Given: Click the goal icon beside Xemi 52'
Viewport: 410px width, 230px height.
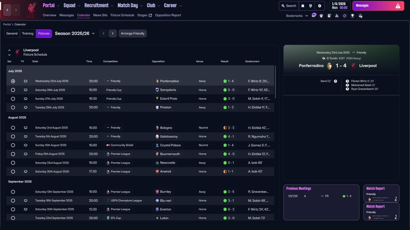Looking at the screenshot, I should click(335, 81).
